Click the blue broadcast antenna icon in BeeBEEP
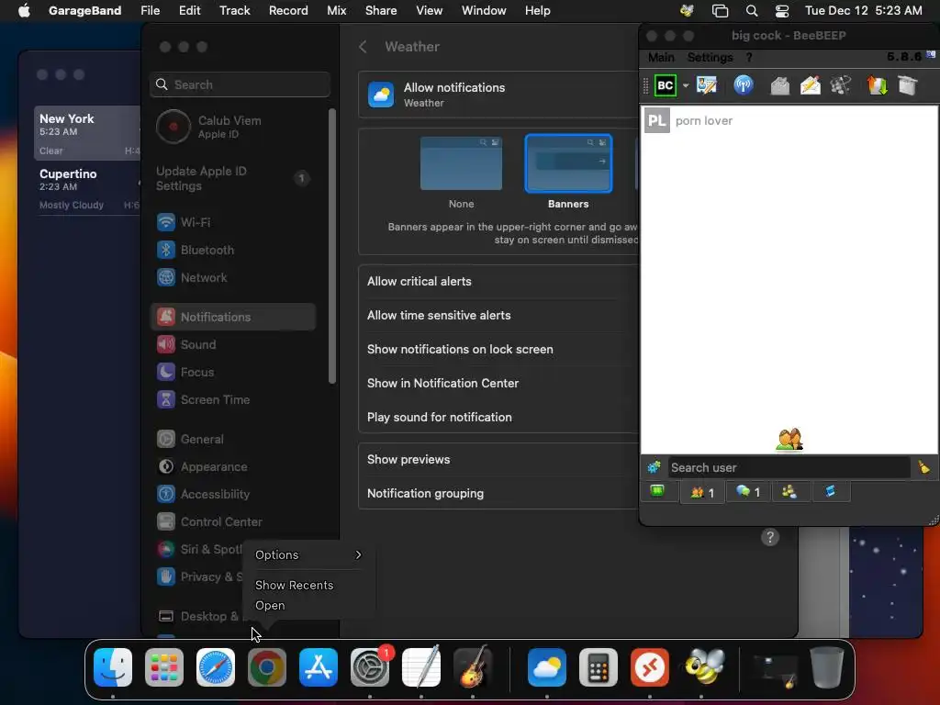The image size is (940, 705). [x=744, y=85]
